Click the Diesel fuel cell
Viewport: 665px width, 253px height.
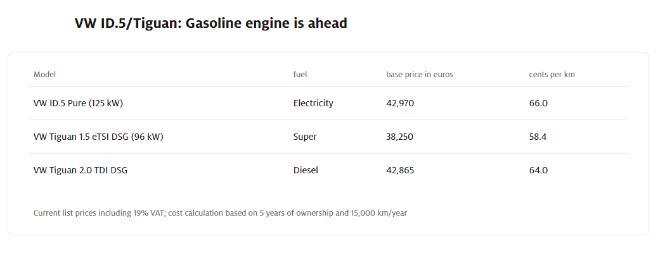pos(306,170)
